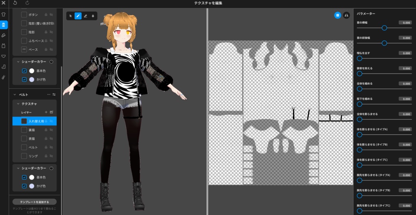Toggle visibility of the 裏猫 layer
The image size is (416, 215).
pos(52,130)
